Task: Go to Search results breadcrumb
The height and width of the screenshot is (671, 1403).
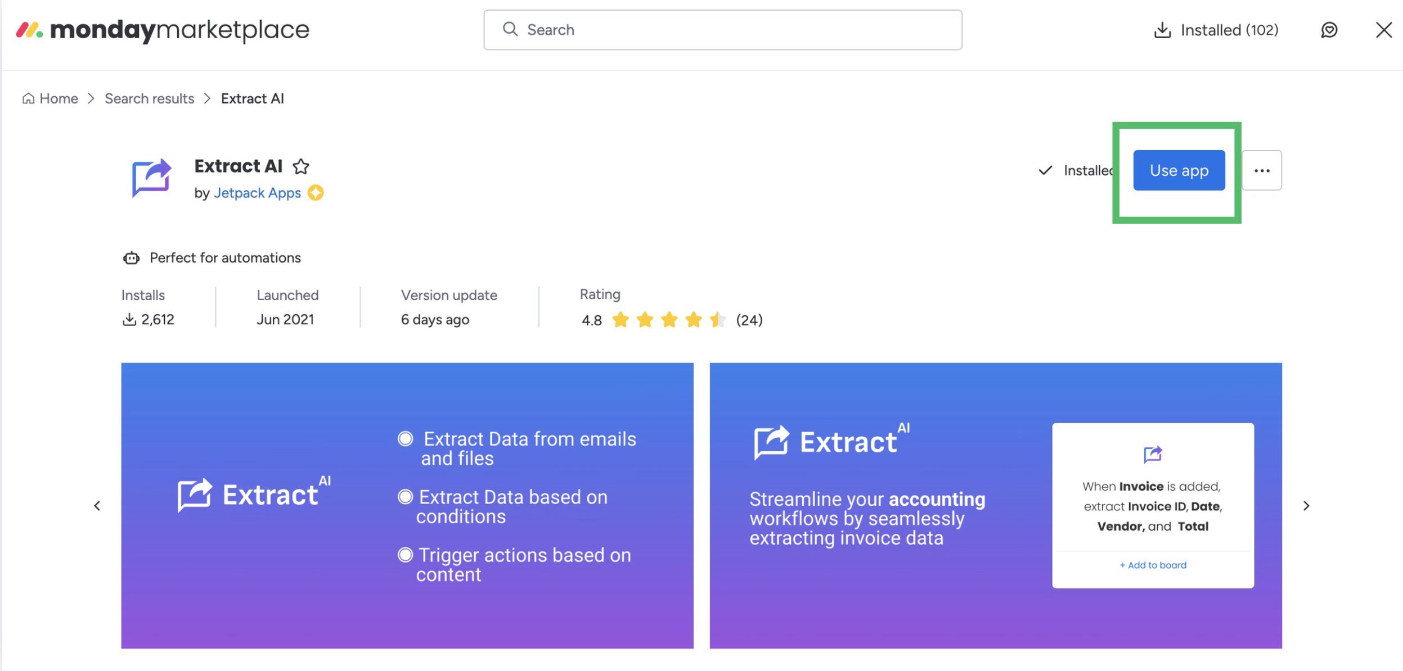Action: pos(149,99)
